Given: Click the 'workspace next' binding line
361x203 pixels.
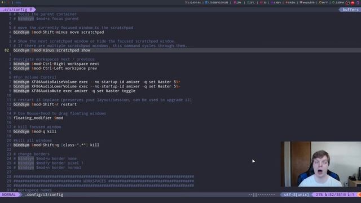Looking at the screenshot, I should click(56, 64).
